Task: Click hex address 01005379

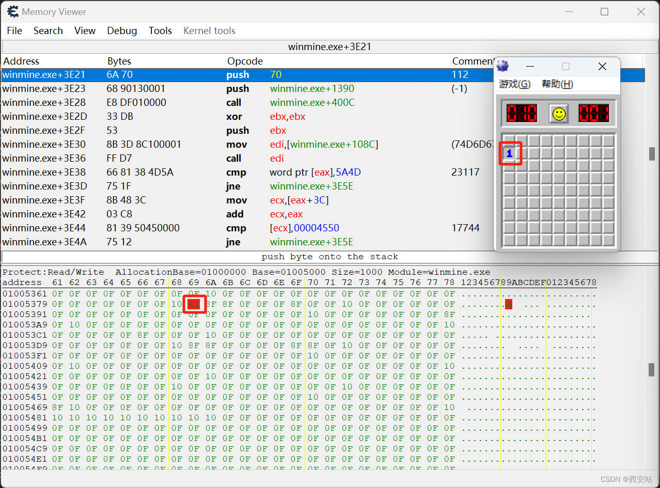Action: [x=24, y=304]
